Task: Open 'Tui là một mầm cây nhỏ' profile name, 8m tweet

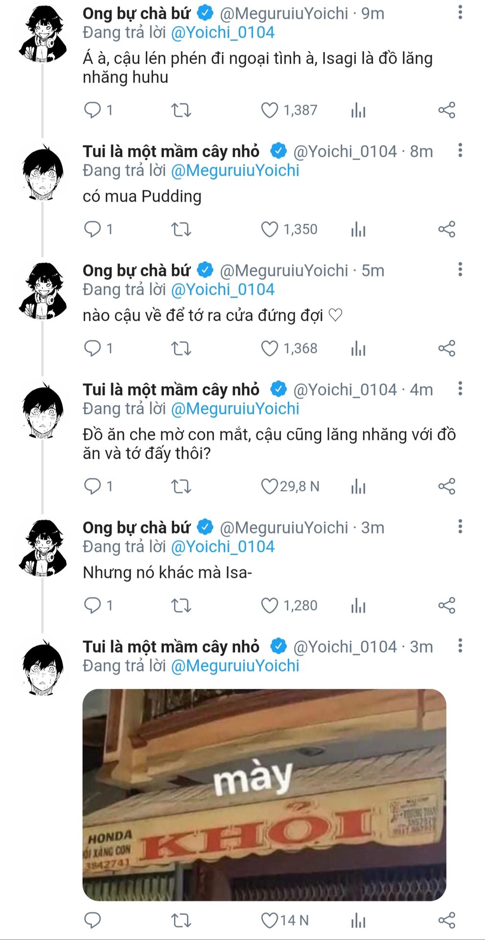Action: click(x=171, y=152)
